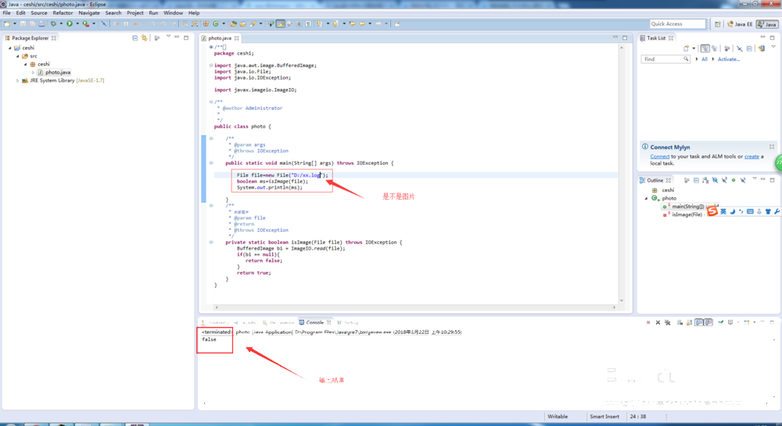782x426 pixels.
Task: Toggle Block Selection mode toolbar icon
Action: click(299, 23)
